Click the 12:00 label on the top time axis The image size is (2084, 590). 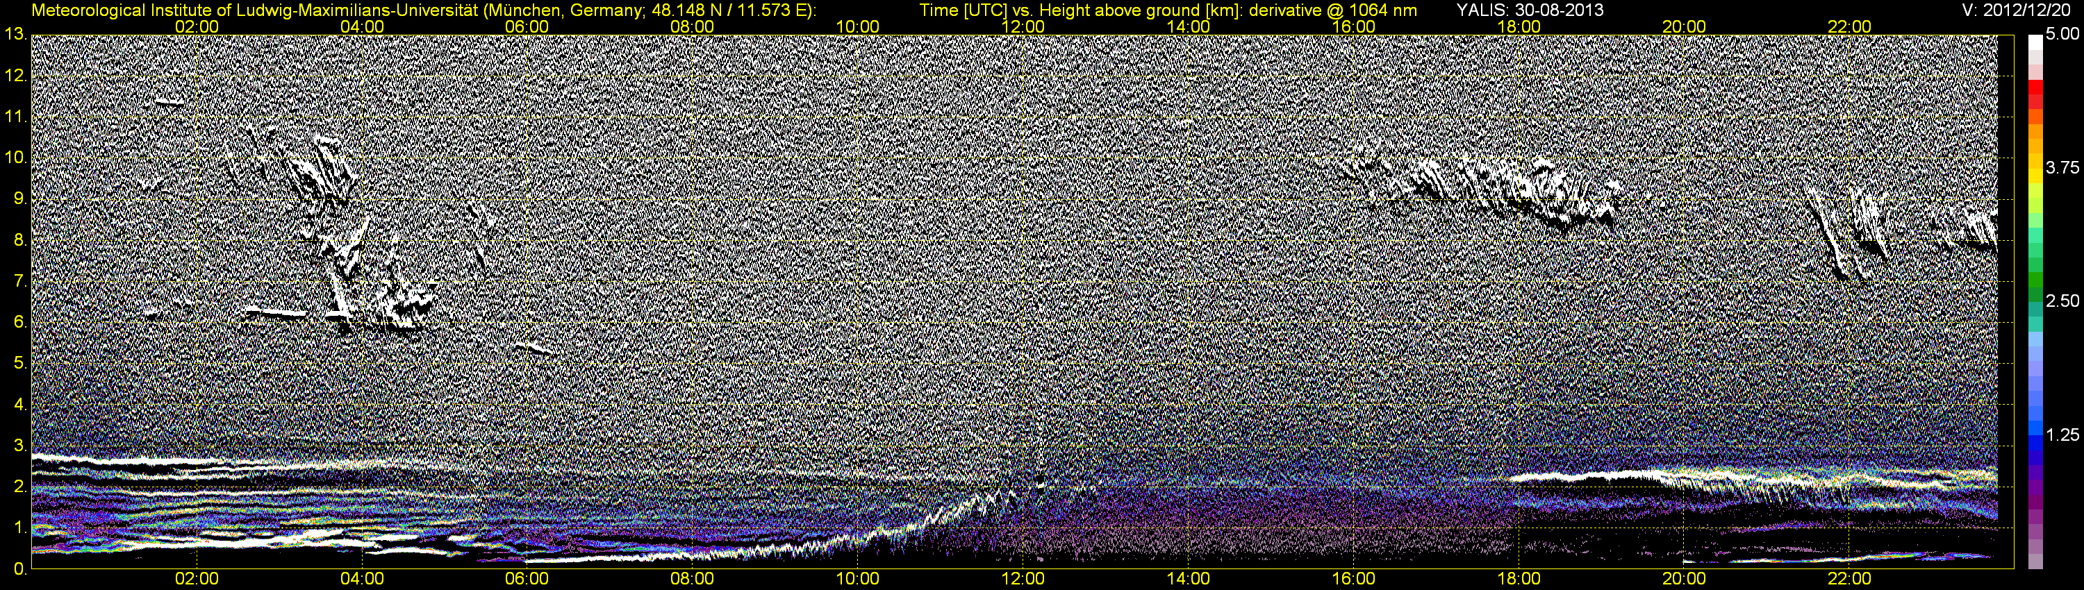(1023, 26)
